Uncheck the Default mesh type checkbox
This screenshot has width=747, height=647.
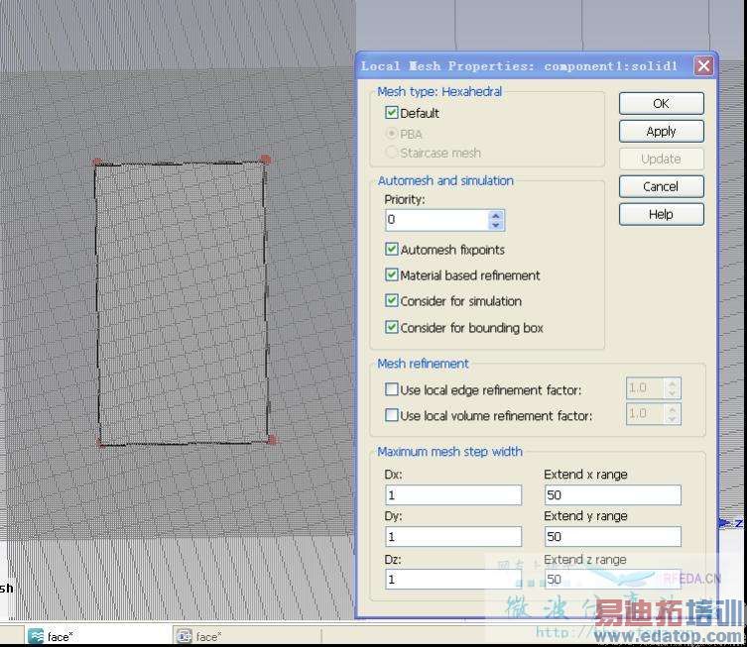(391, 113)
